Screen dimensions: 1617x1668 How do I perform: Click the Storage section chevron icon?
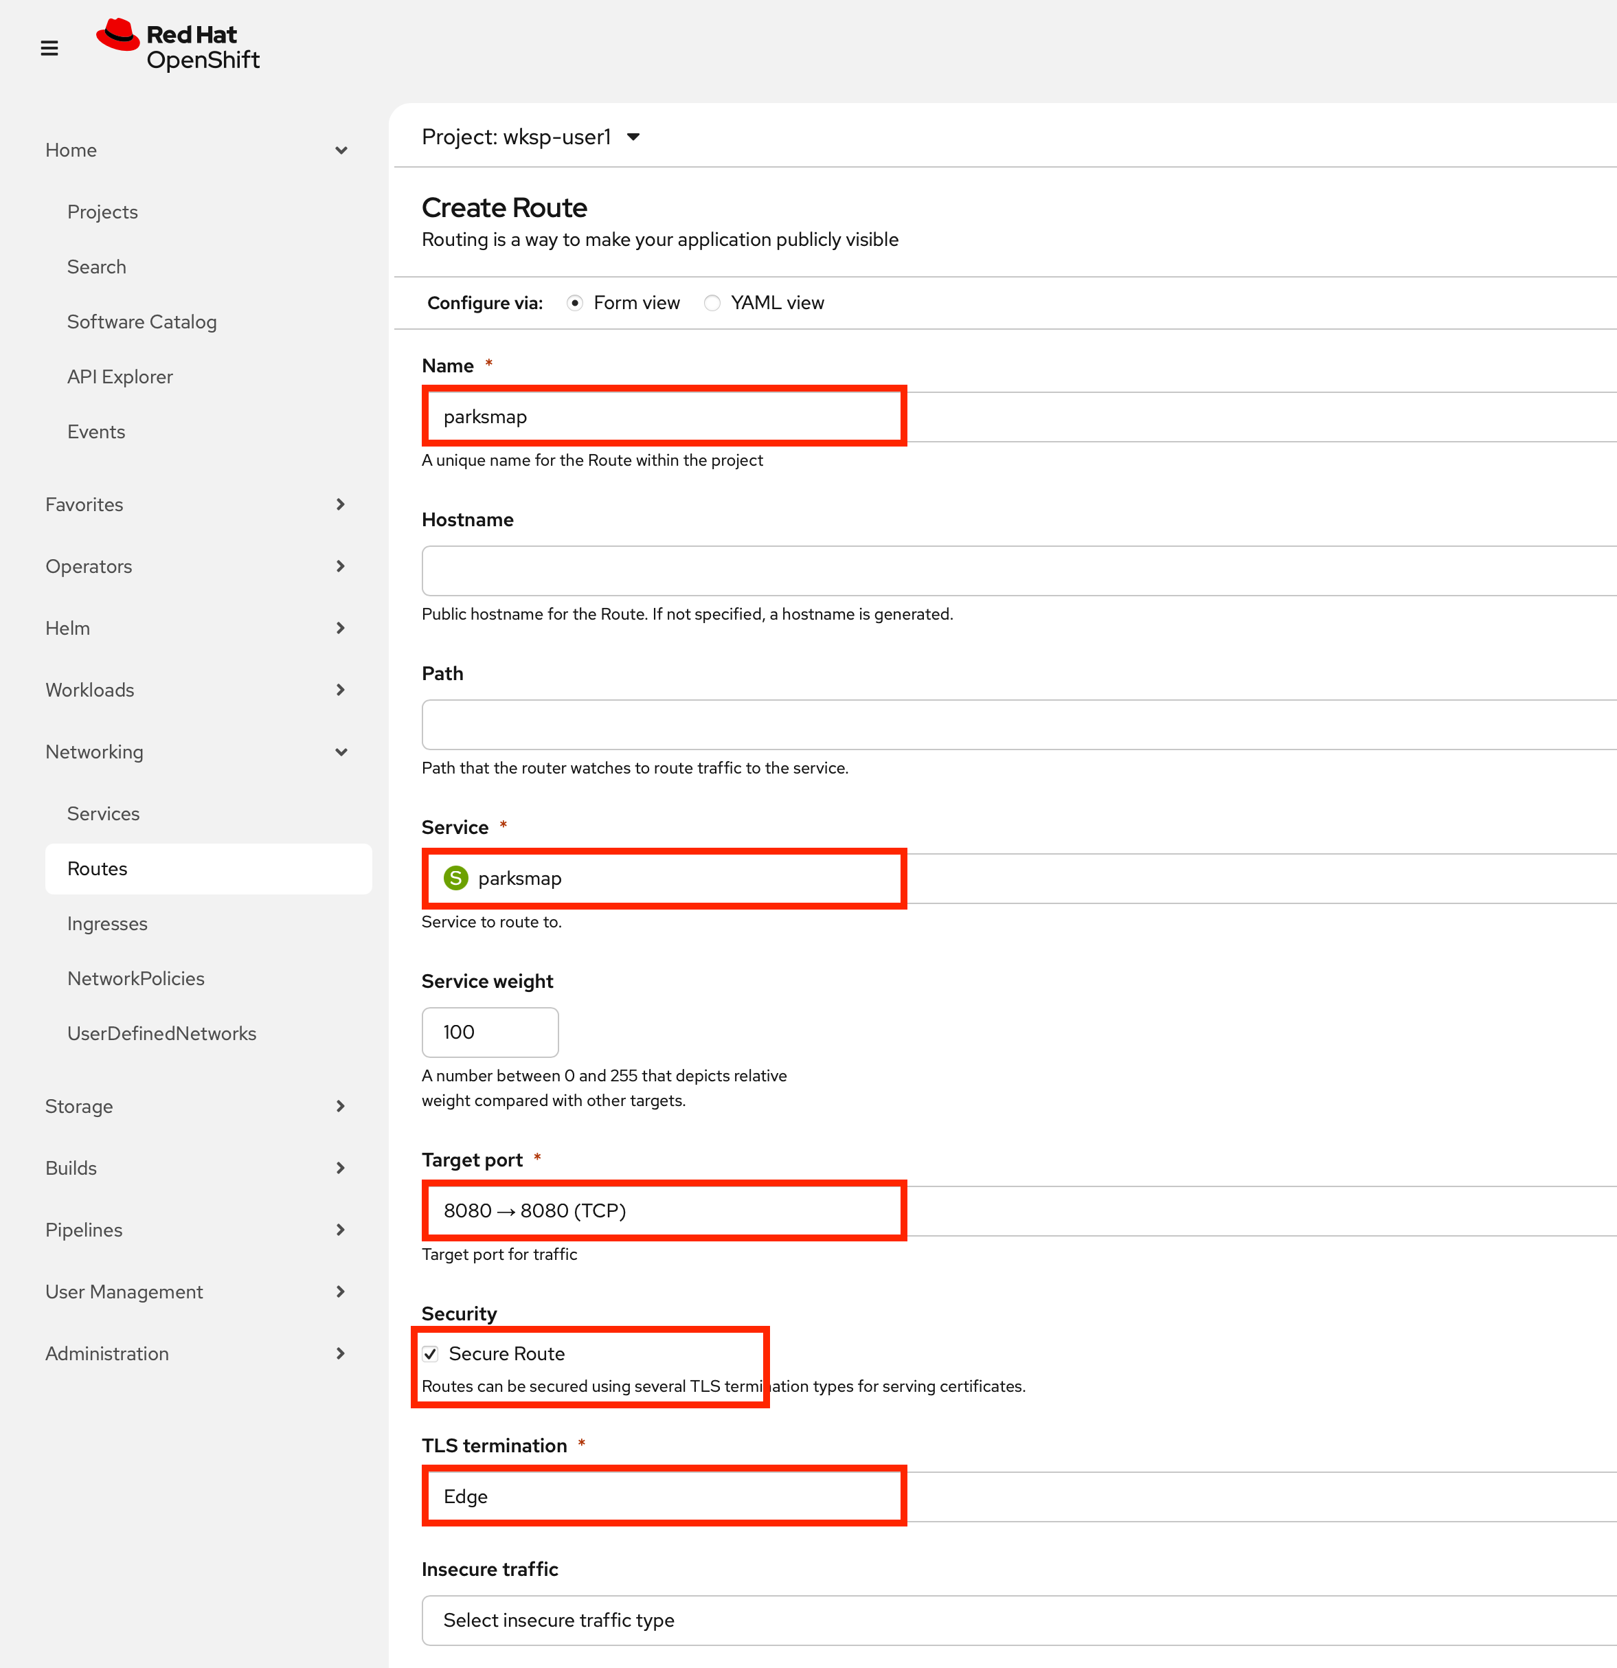click(x=341, y=1105)
